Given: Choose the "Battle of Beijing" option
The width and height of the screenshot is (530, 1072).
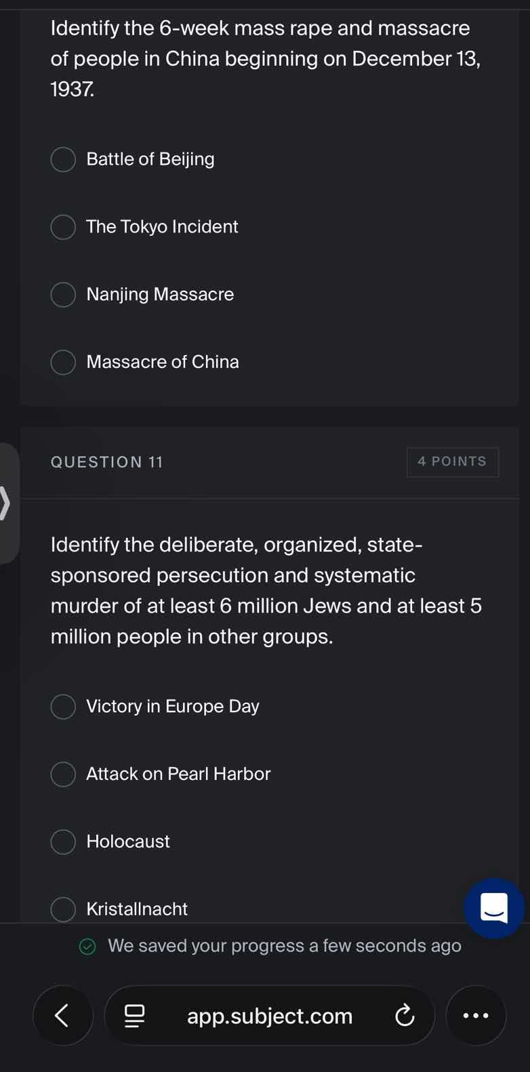Looking at the screenshot, I should coord(62,159).
